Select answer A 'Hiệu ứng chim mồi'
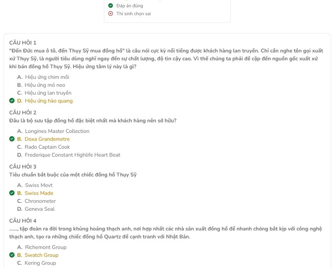This screenshot has width=335, height=268. click(x=43, y=77)
